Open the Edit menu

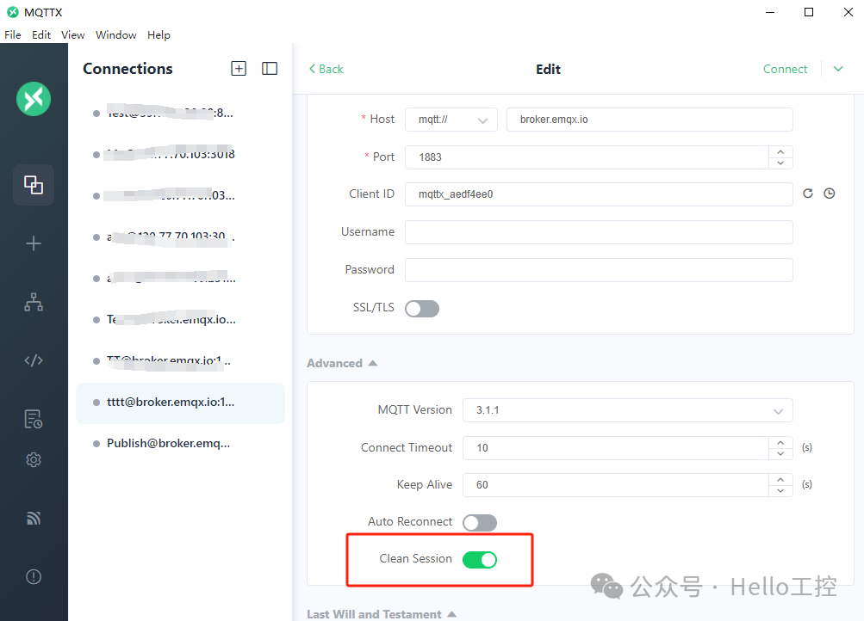pyautogui.click(x=41, y=34)
